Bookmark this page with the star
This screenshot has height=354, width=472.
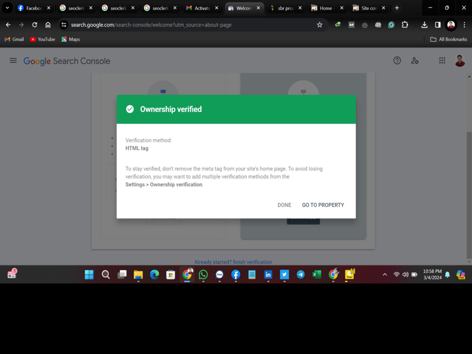click(x=320, y=25)
